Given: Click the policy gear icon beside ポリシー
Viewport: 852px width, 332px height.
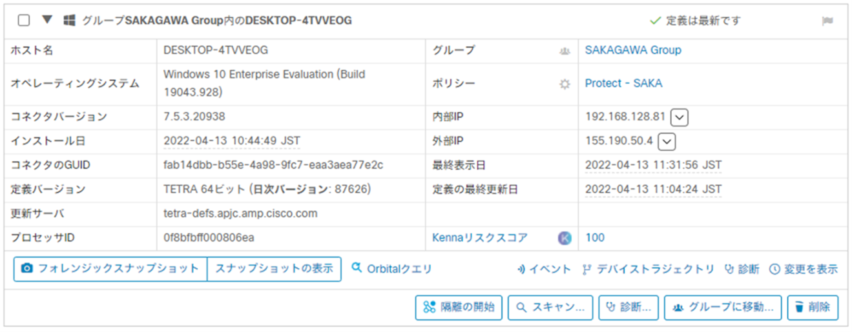Looking at the screenshot, I should (x=565, y=84).
